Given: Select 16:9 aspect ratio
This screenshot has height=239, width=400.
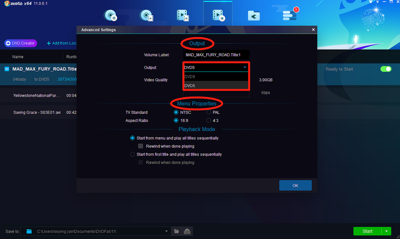Looking at the screenshot, I should coord(176,121).
